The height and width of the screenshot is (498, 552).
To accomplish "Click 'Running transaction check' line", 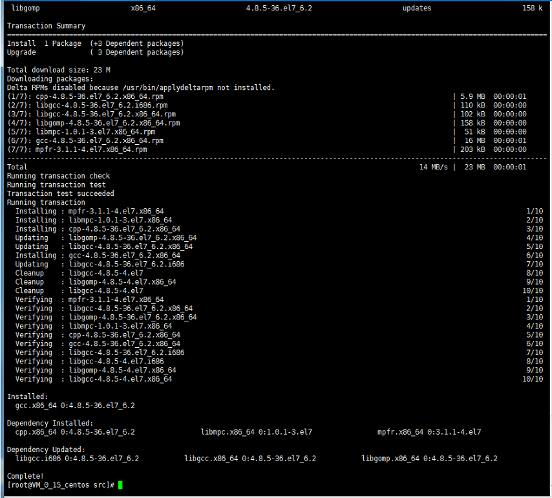I will 58,176.
